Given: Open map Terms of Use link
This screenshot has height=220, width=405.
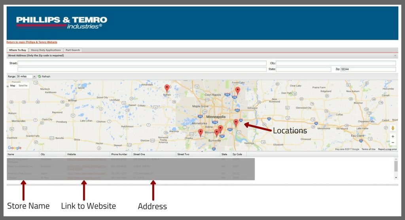Looking at the screenshot, I should (368, 149).
